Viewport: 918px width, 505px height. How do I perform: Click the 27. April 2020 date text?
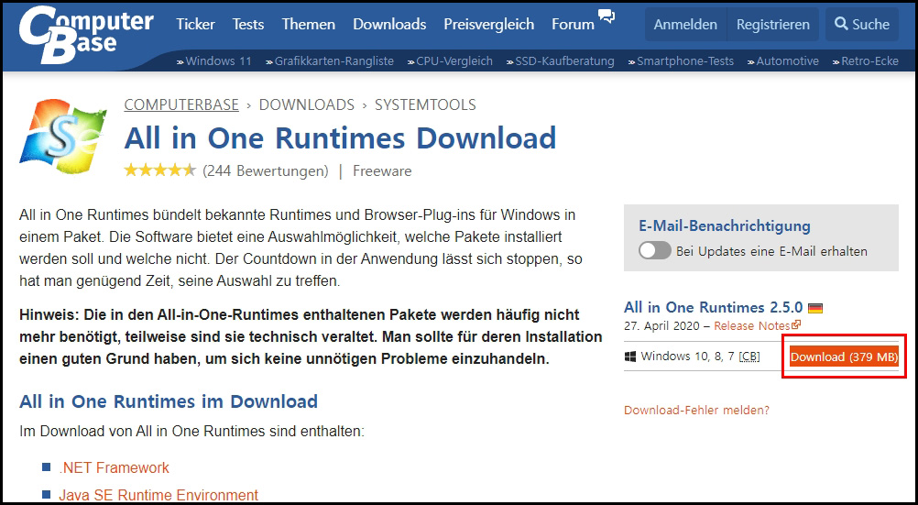coord(662,325)
